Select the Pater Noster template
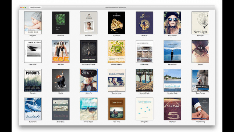 click(144, 51)
